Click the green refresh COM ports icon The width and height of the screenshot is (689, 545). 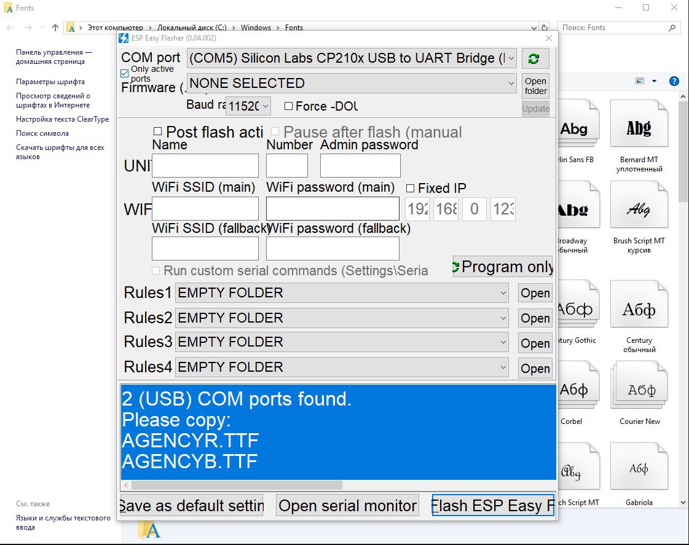point(535,58)
